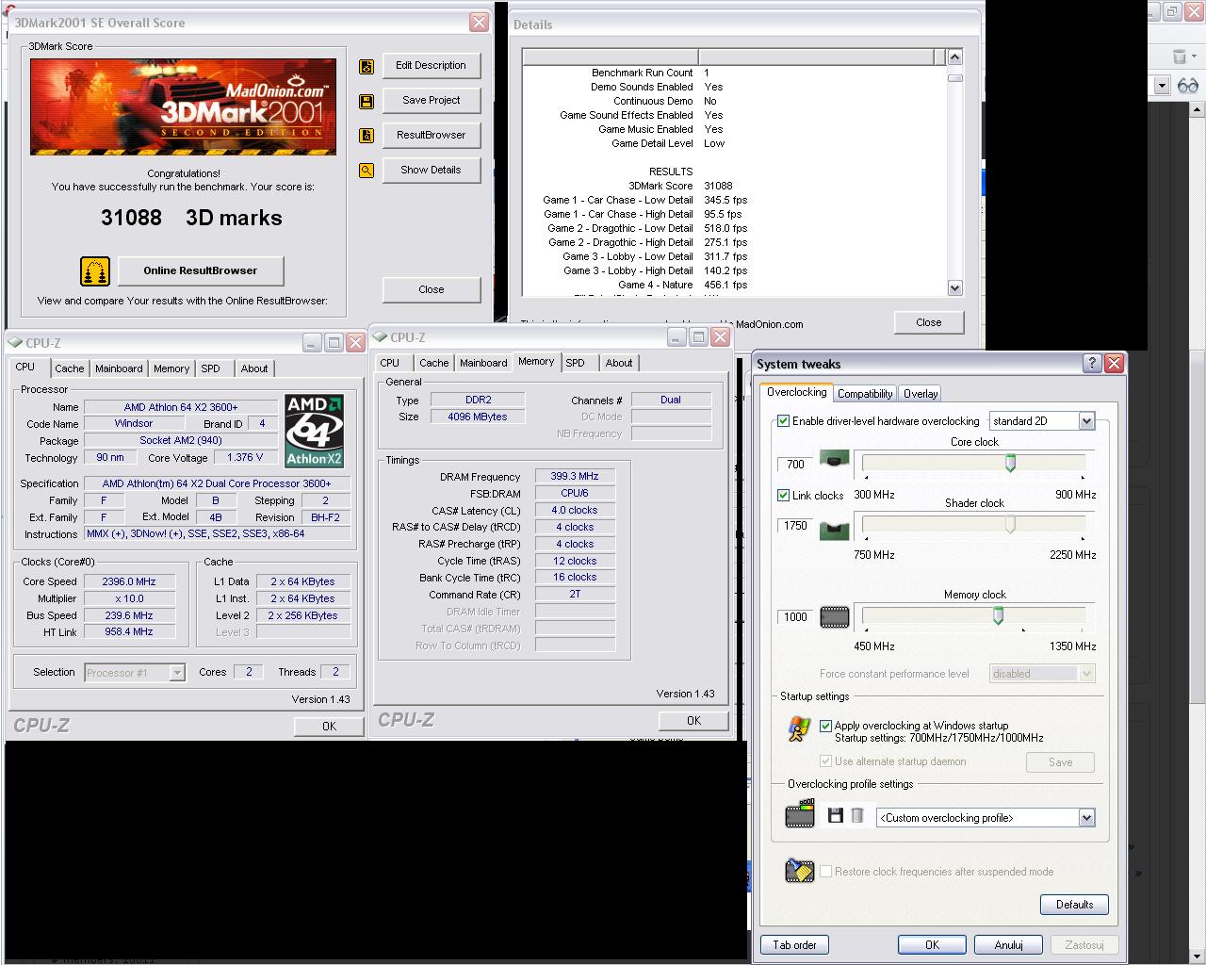Click the Online ResultBrowser button
The width and height of the screenshot is (1206, 965).
tap(200, 271)
